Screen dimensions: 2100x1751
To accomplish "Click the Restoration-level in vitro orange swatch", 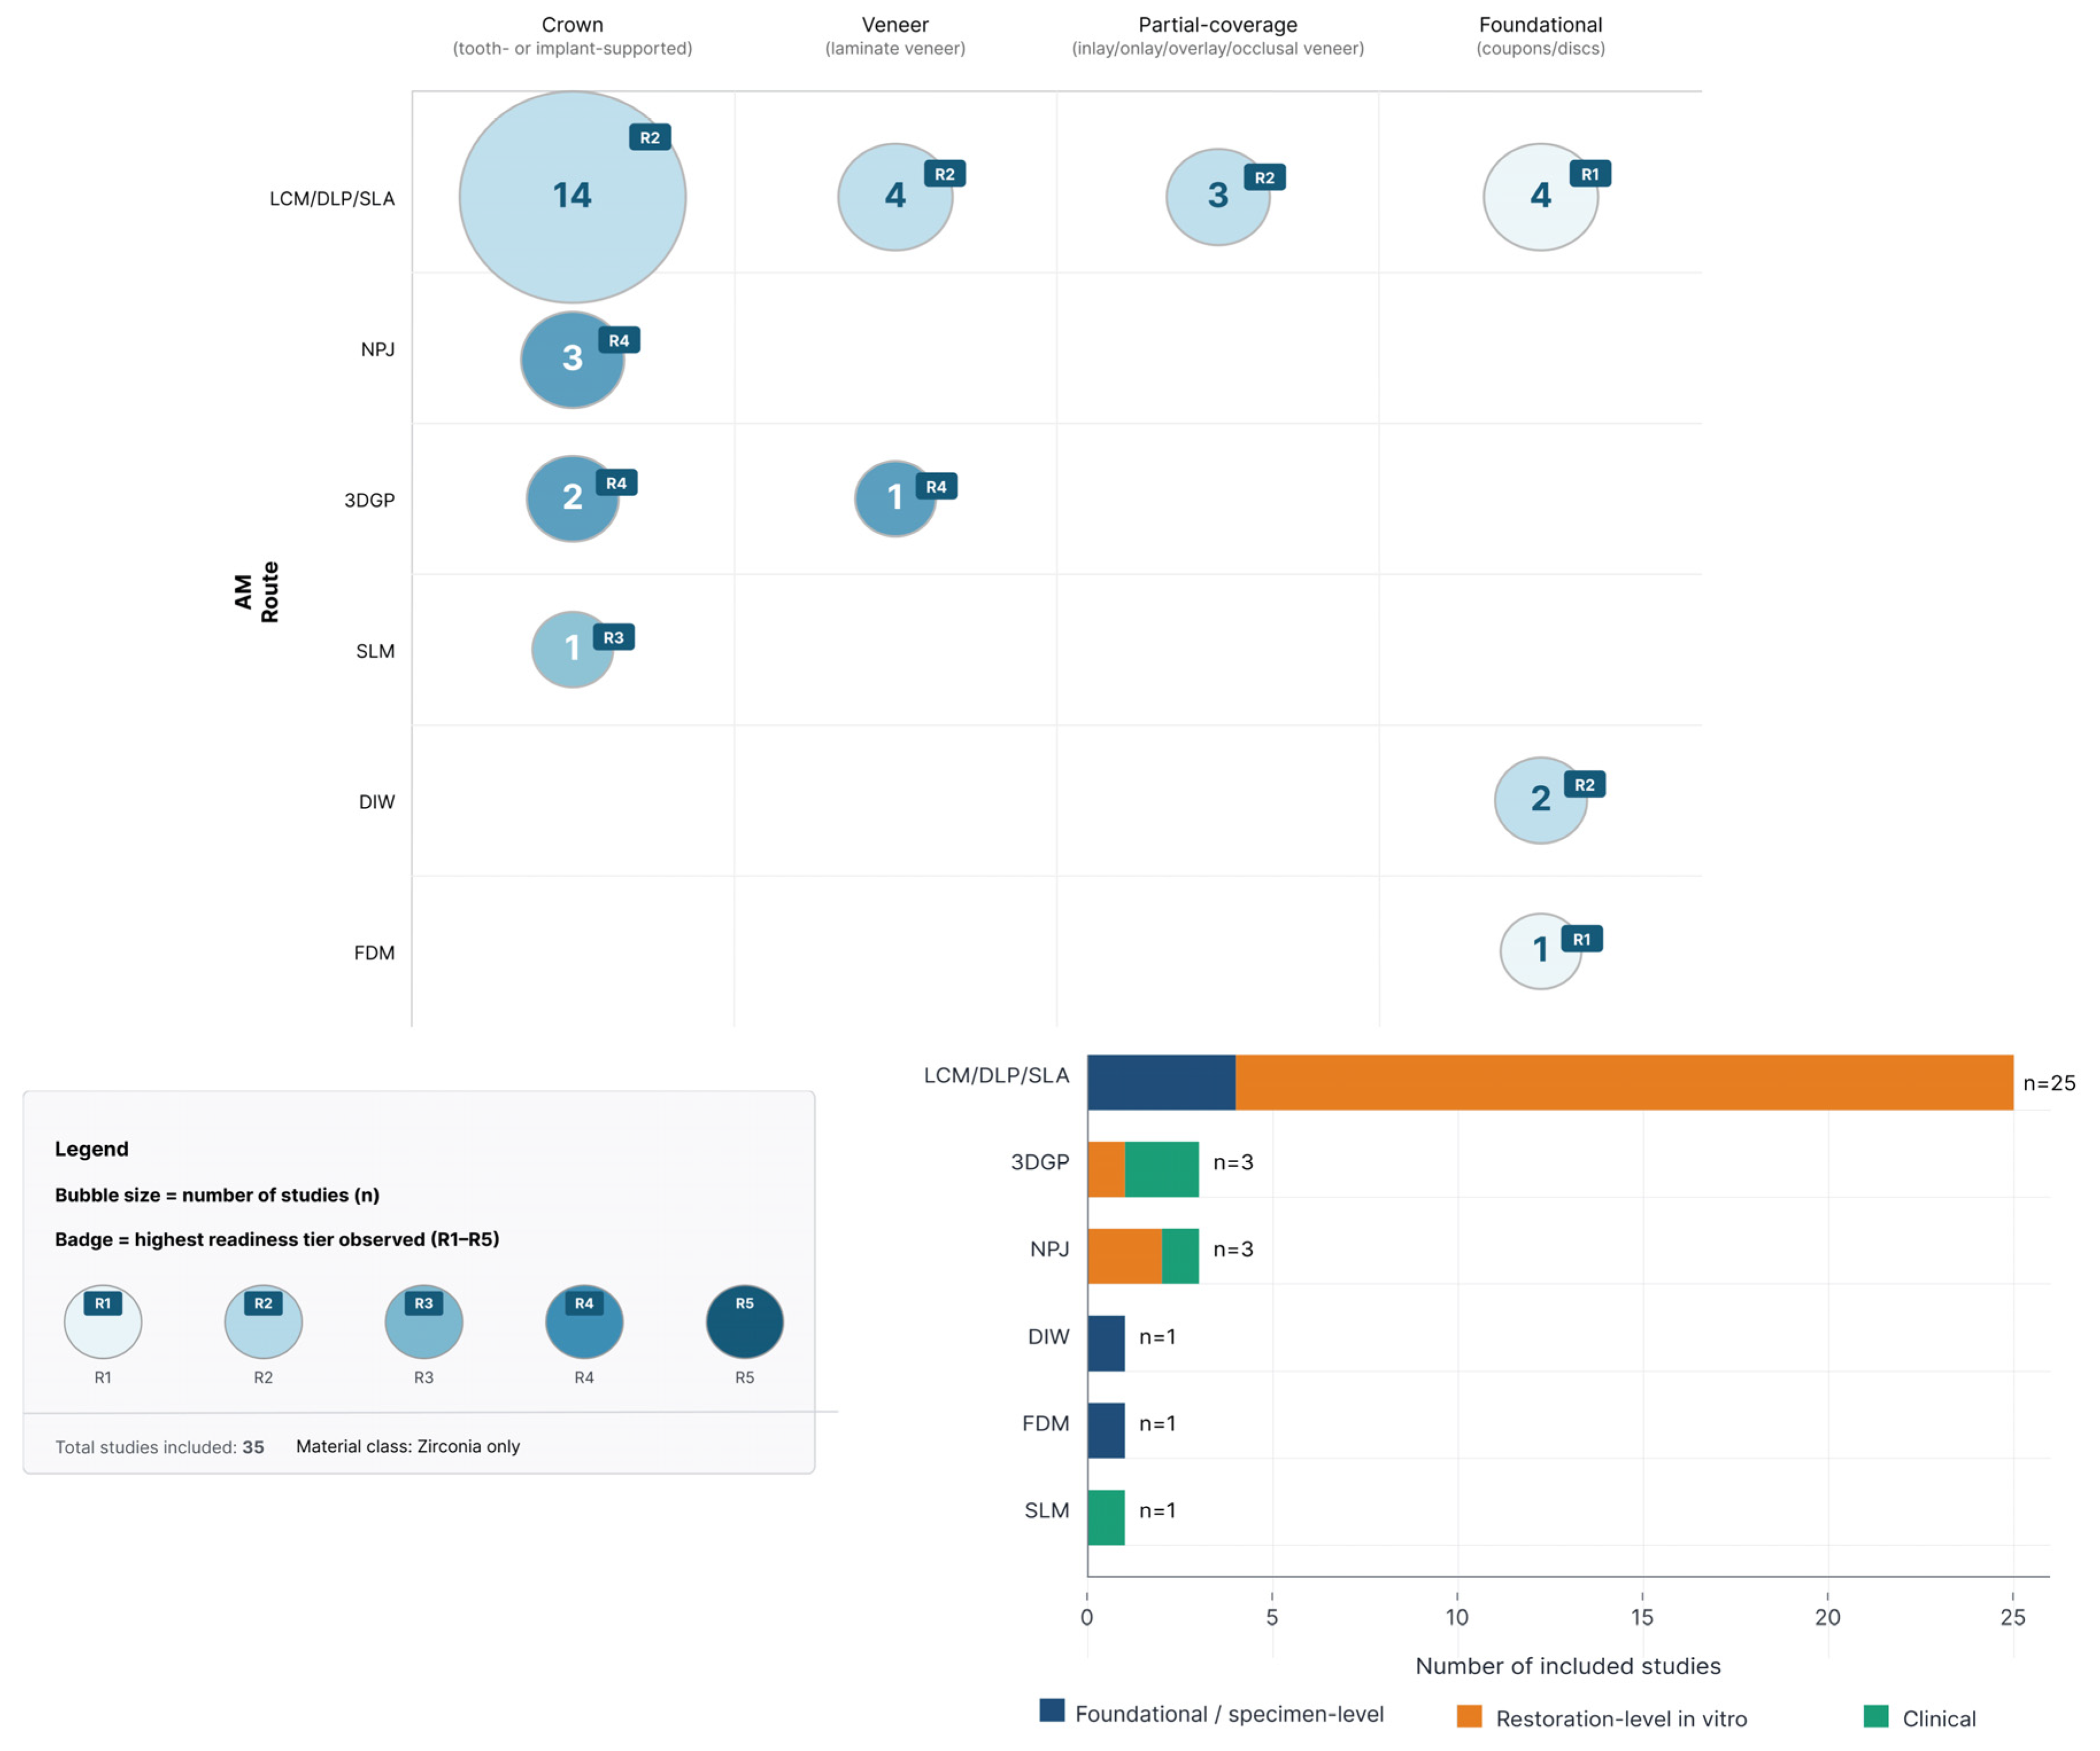I will pos(1469,1716).
